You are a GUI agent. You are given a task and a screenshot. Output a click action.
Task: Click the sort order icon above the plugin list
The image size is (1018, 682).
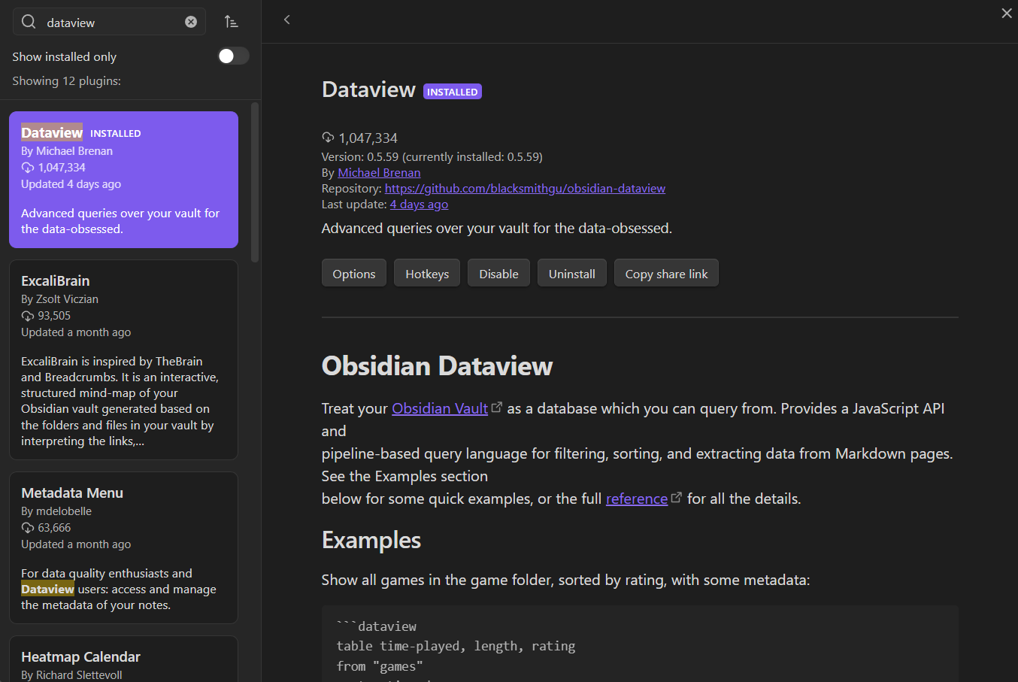[x=231, y=22]
